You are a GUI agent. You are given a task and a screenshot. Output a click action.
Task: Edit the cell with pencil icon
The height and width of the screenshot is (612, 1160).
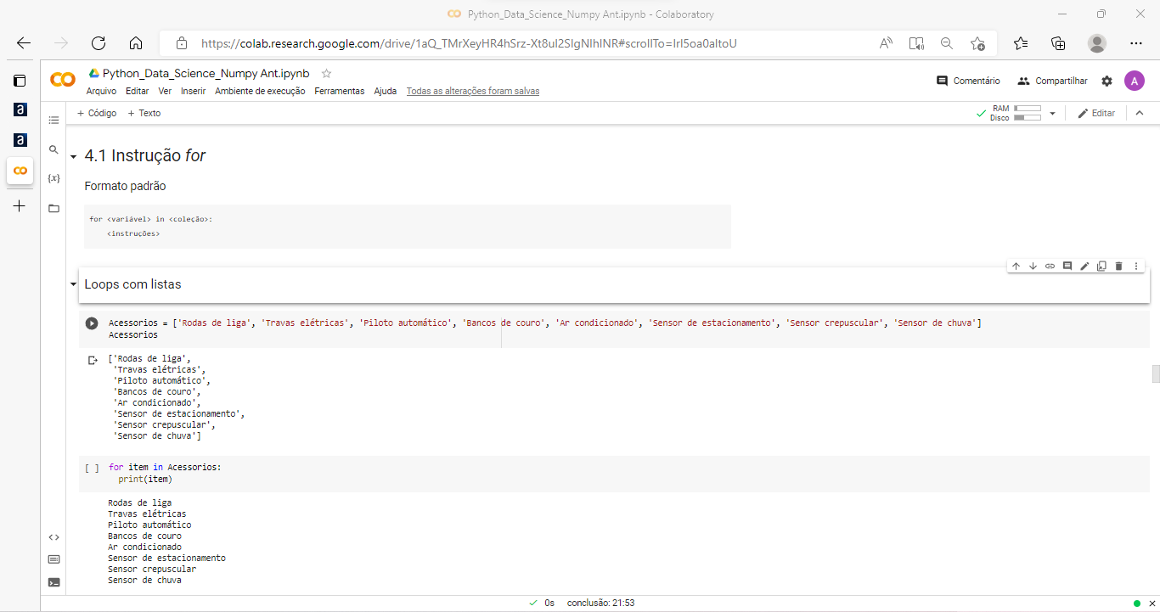pos(1084,267)
